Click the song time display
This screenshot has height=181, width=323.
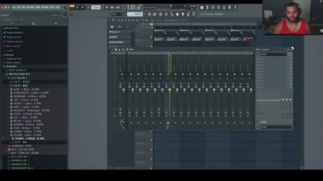click(x=134, y=8)
